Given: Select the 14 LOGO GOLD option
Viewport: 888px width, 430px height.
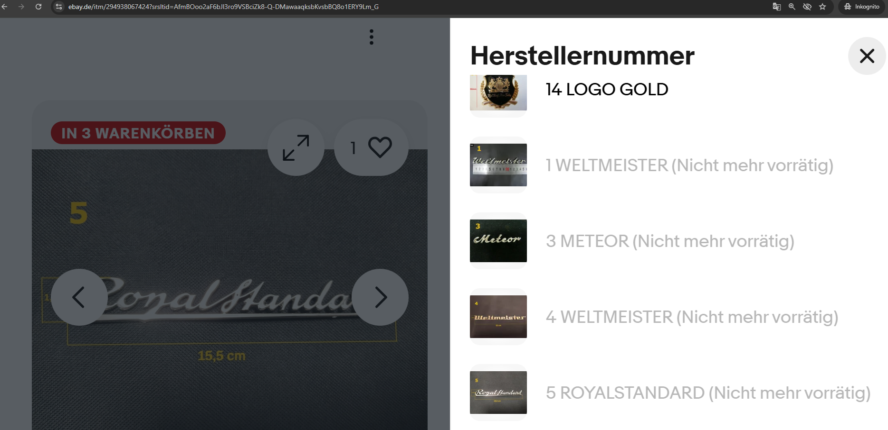Looking at the screenshot, I should point(607,89).
